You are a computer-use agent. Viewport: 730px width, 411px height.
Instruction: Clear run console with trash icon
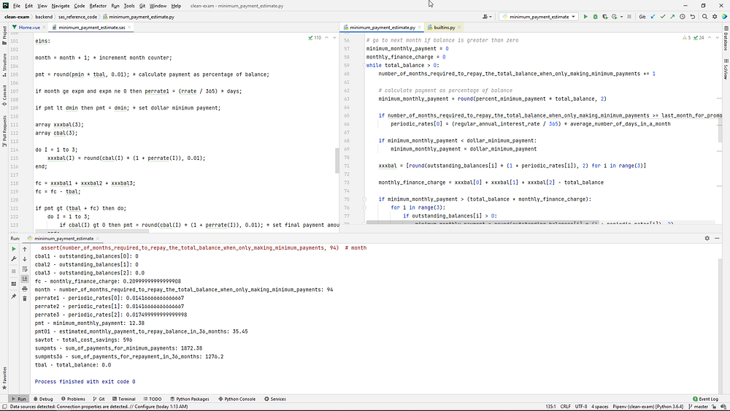[25, 298]
